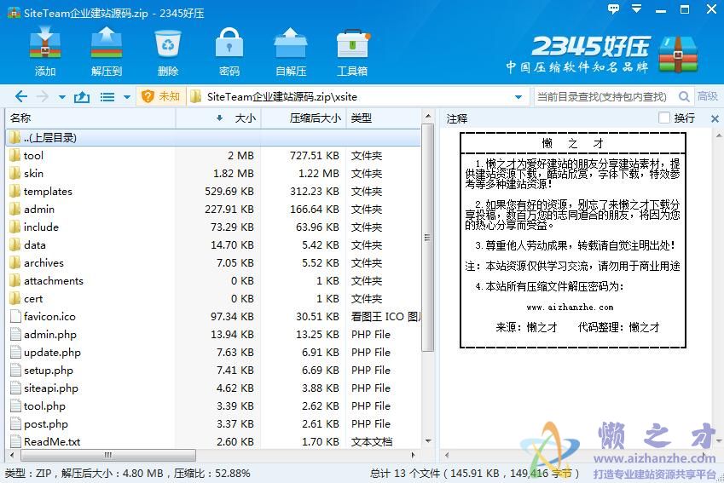This screenshot has width=724, height=483.
Task: Select the siteapi.php file
Action: click(213, 388)
